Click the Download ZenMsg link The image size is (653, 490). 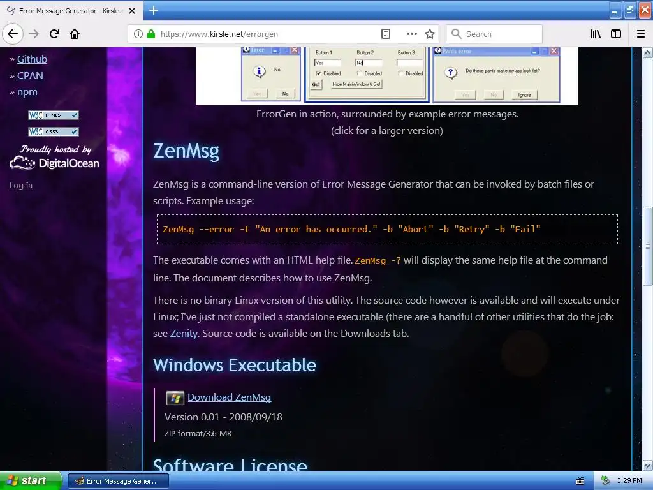point(229,397)
